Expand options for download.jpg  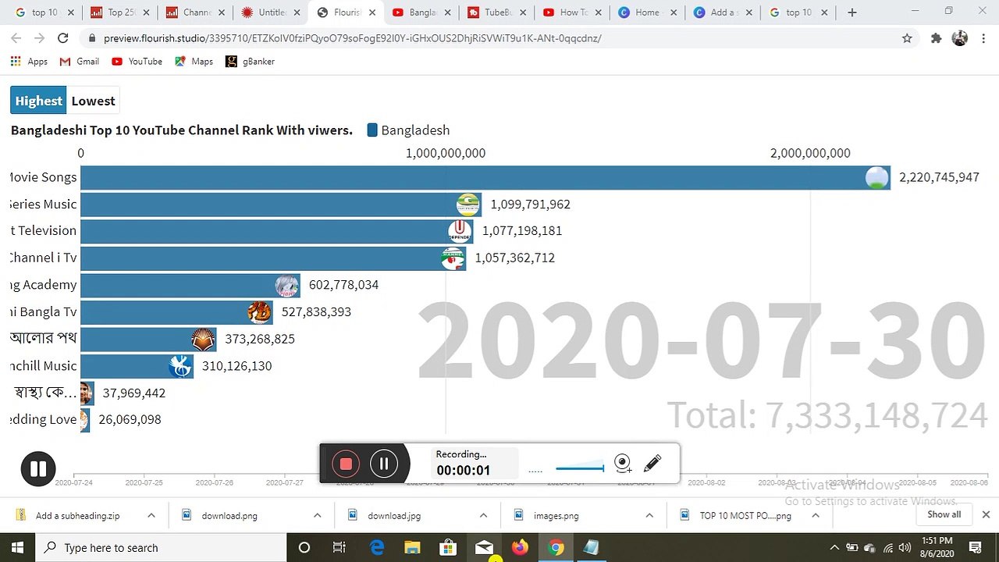483,515
